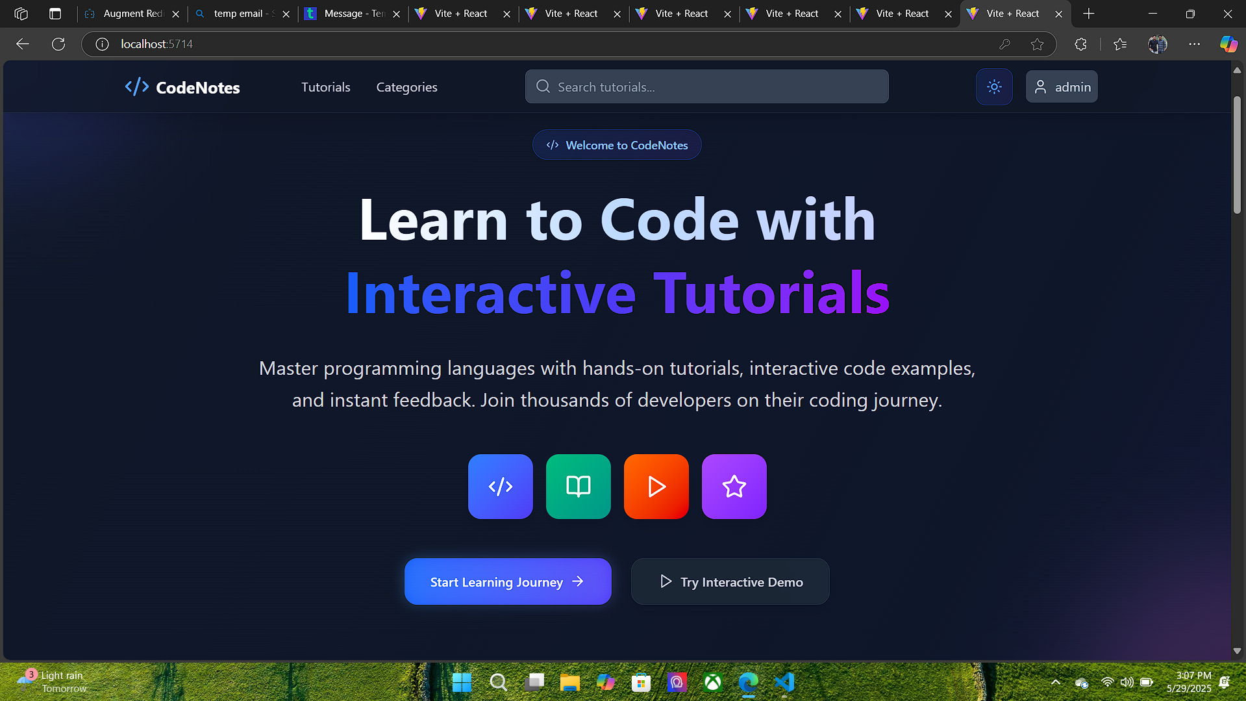Open Tutorials in navigation bar

[325, 87]
